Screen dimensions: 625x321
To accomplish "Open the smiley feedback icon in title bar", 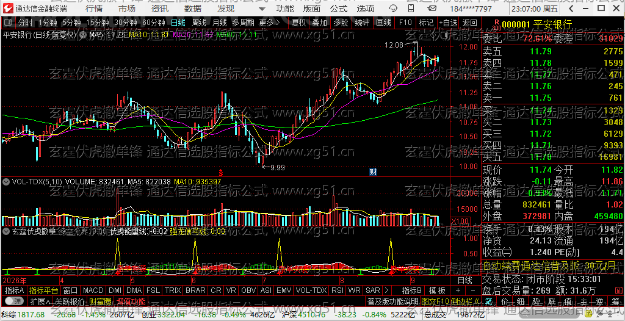I will pyautogui.click(x=392, y=9).
